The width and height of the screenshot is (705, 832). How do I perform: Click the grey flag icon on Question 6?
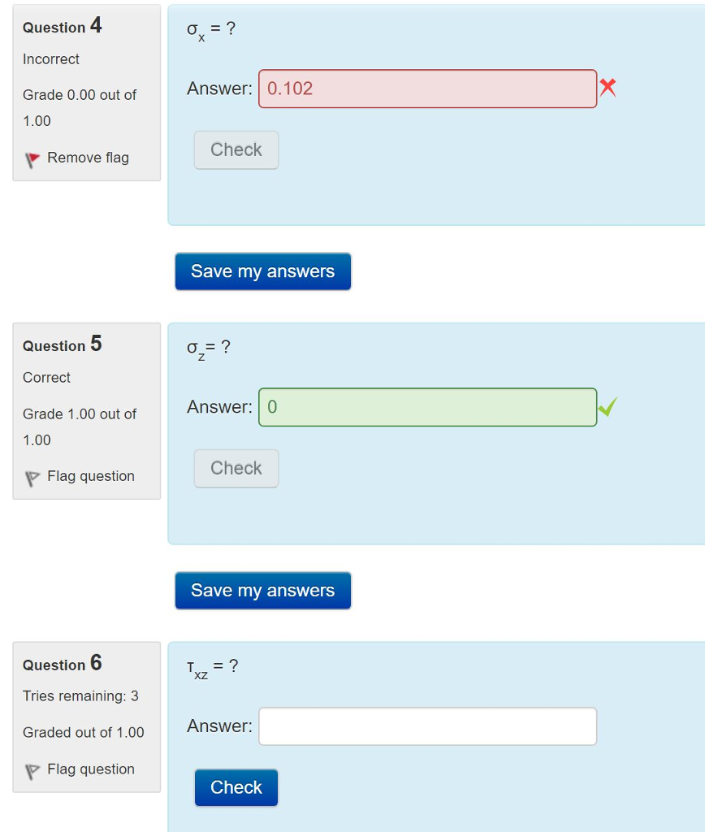pyautogui.click(x=32, y=771)
